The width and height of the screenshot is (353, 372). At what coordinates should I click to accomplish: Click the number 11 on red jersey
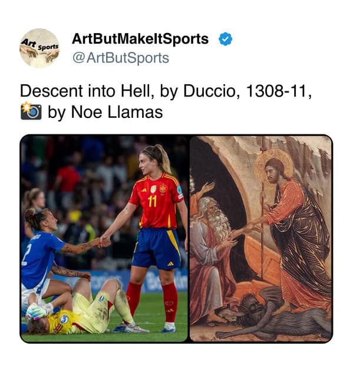[x=152, y=201]
